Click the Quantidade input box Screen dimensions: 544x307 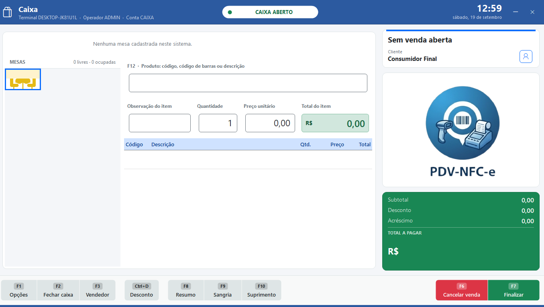(218, 123)
